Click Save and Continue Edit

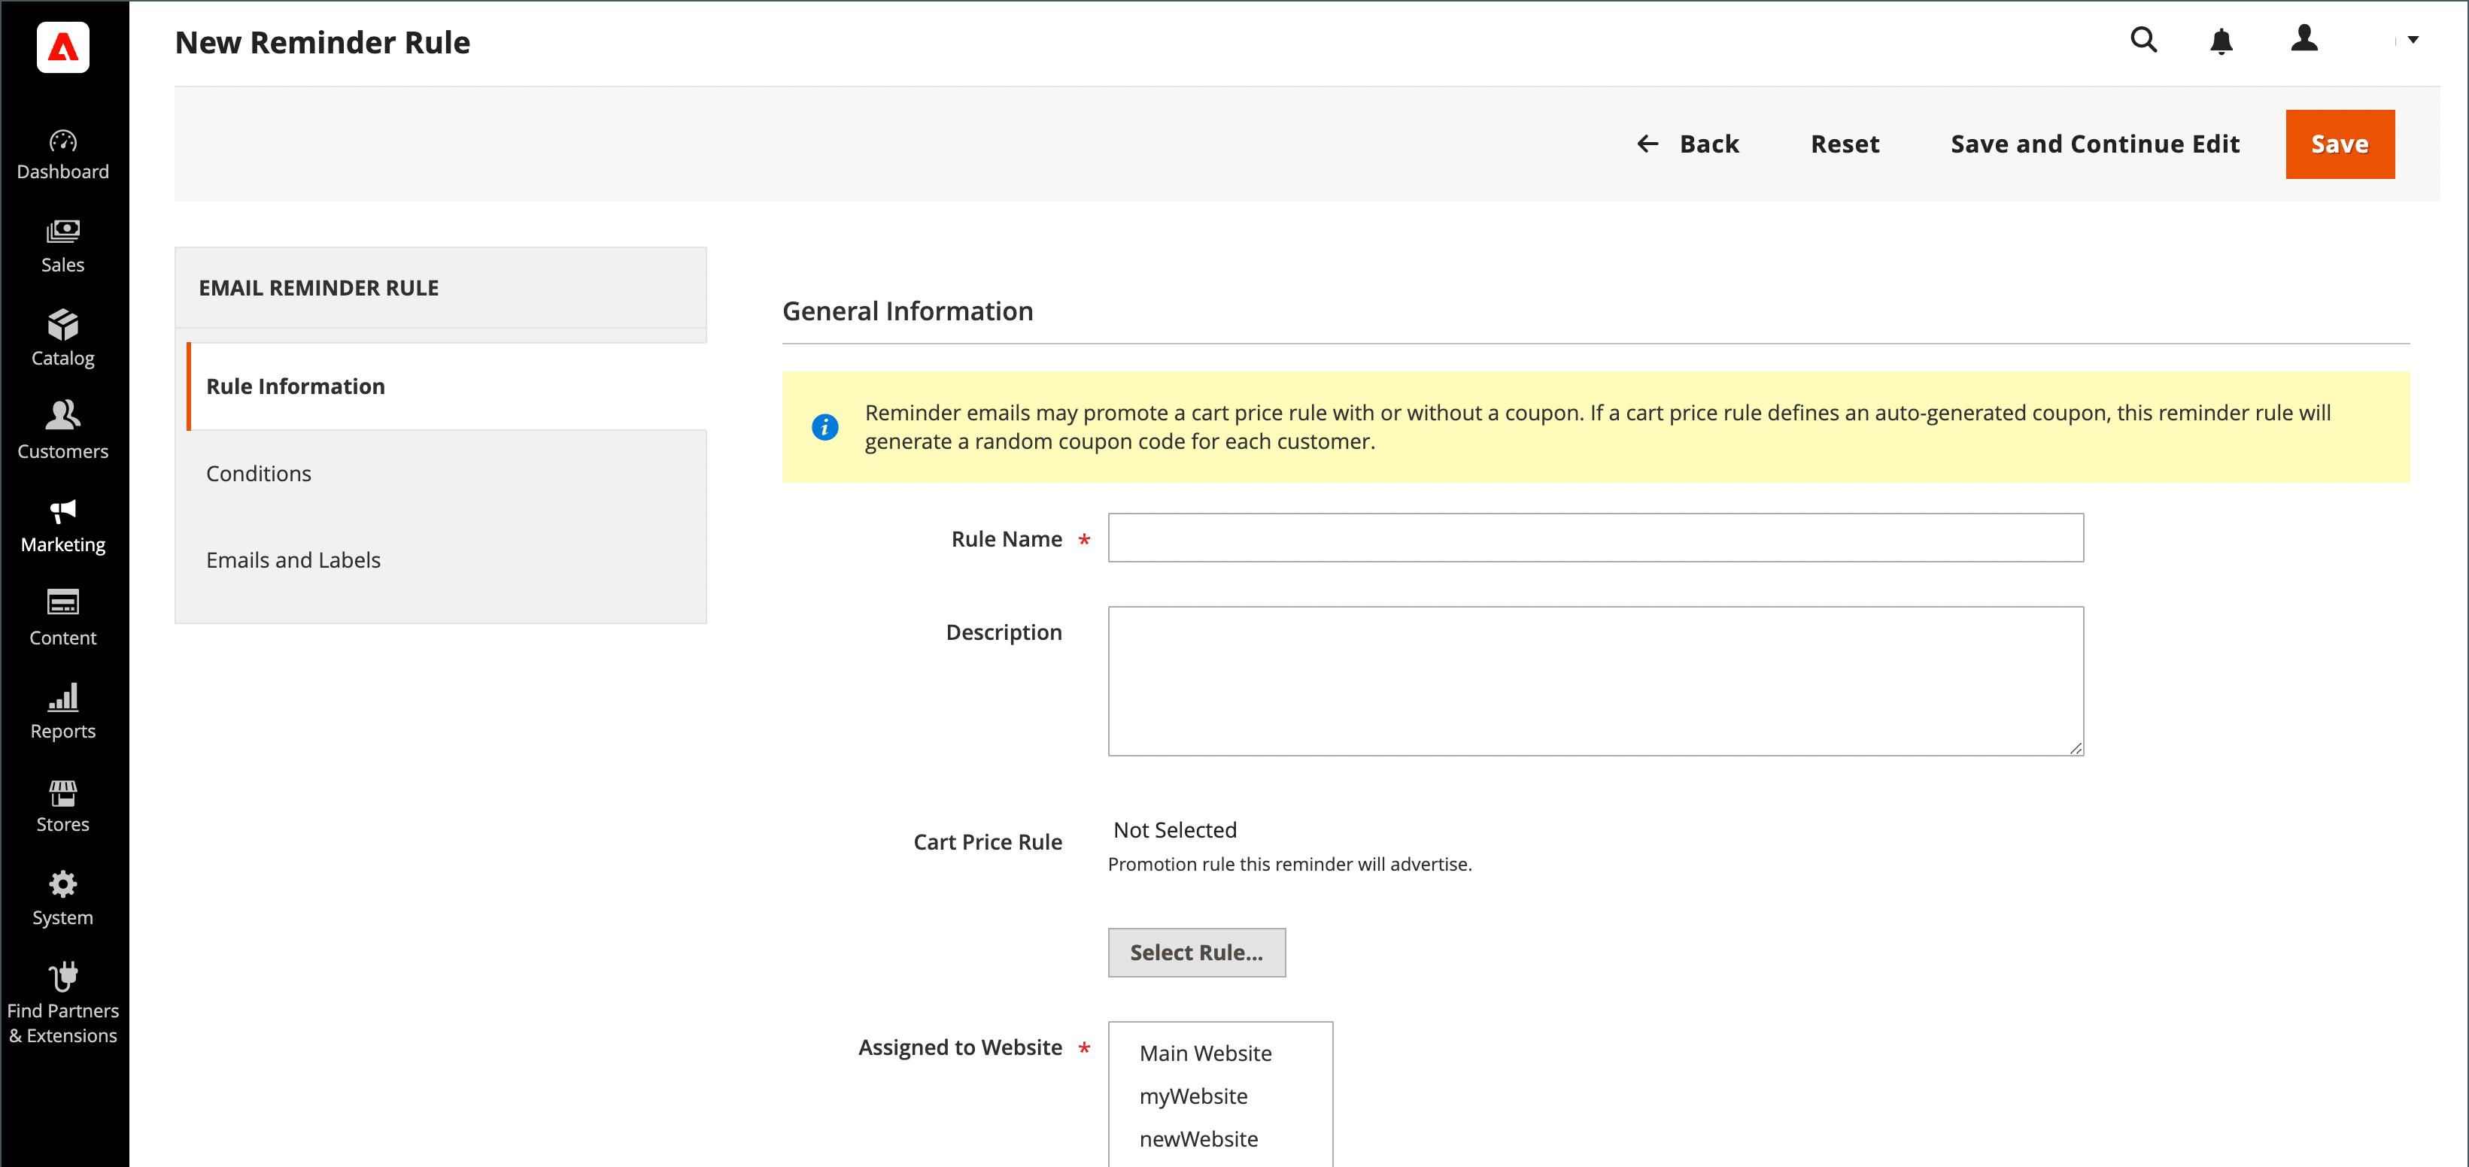coord(2094,144)
